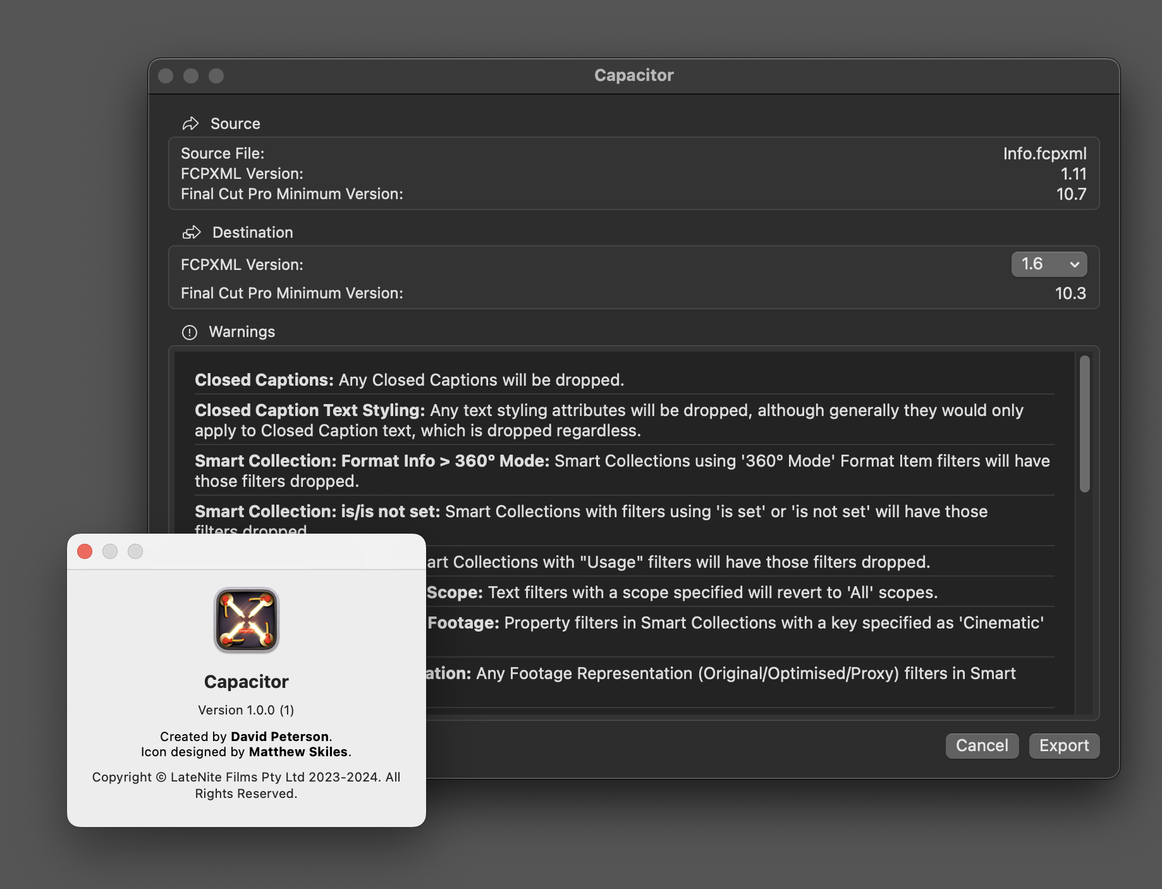1162x889 pixels.
Task: Click the Destination arrow icon
Action: pos(192,233)
